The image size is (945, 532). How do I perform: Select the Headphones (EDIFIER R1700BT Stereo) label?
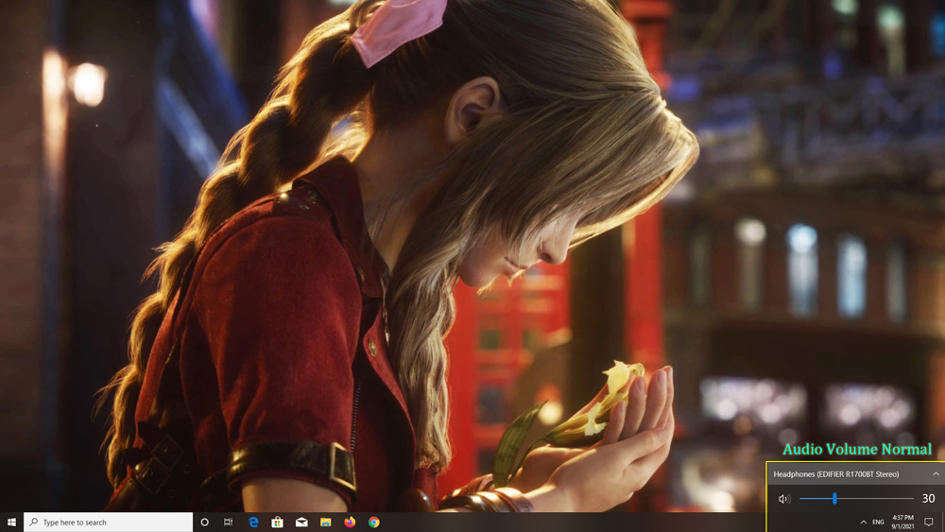pos(836,474)
